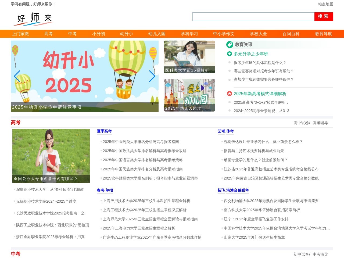This screenshot has height=258, width=344.
Task: Open the 医科类大学前15强解析 thumbnail
Action: pos(189,57)
